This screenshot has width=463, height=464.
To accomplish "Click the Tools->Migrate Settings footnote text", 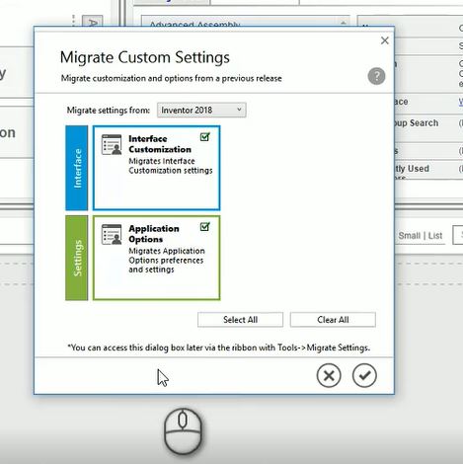I will [x=219, y=348].
